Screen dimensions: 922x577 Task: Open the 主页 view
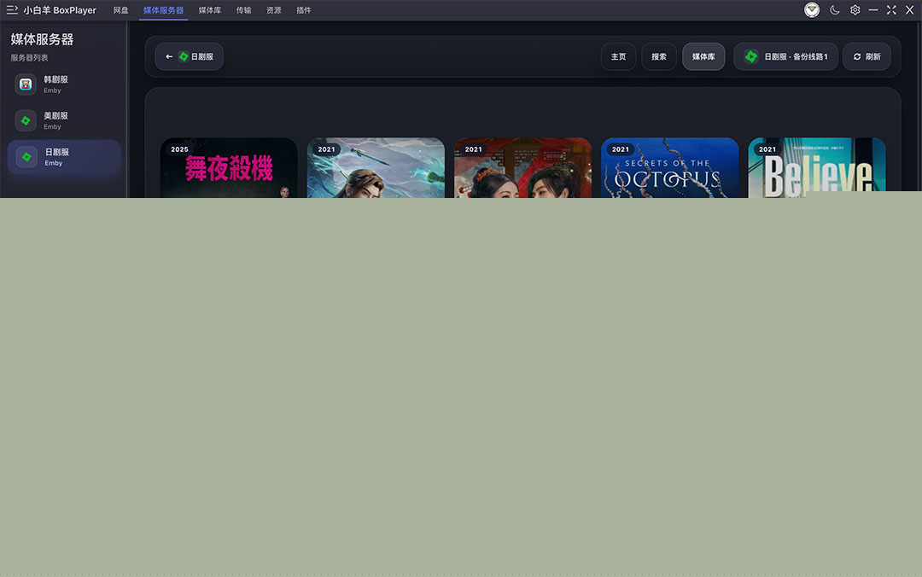618,56
